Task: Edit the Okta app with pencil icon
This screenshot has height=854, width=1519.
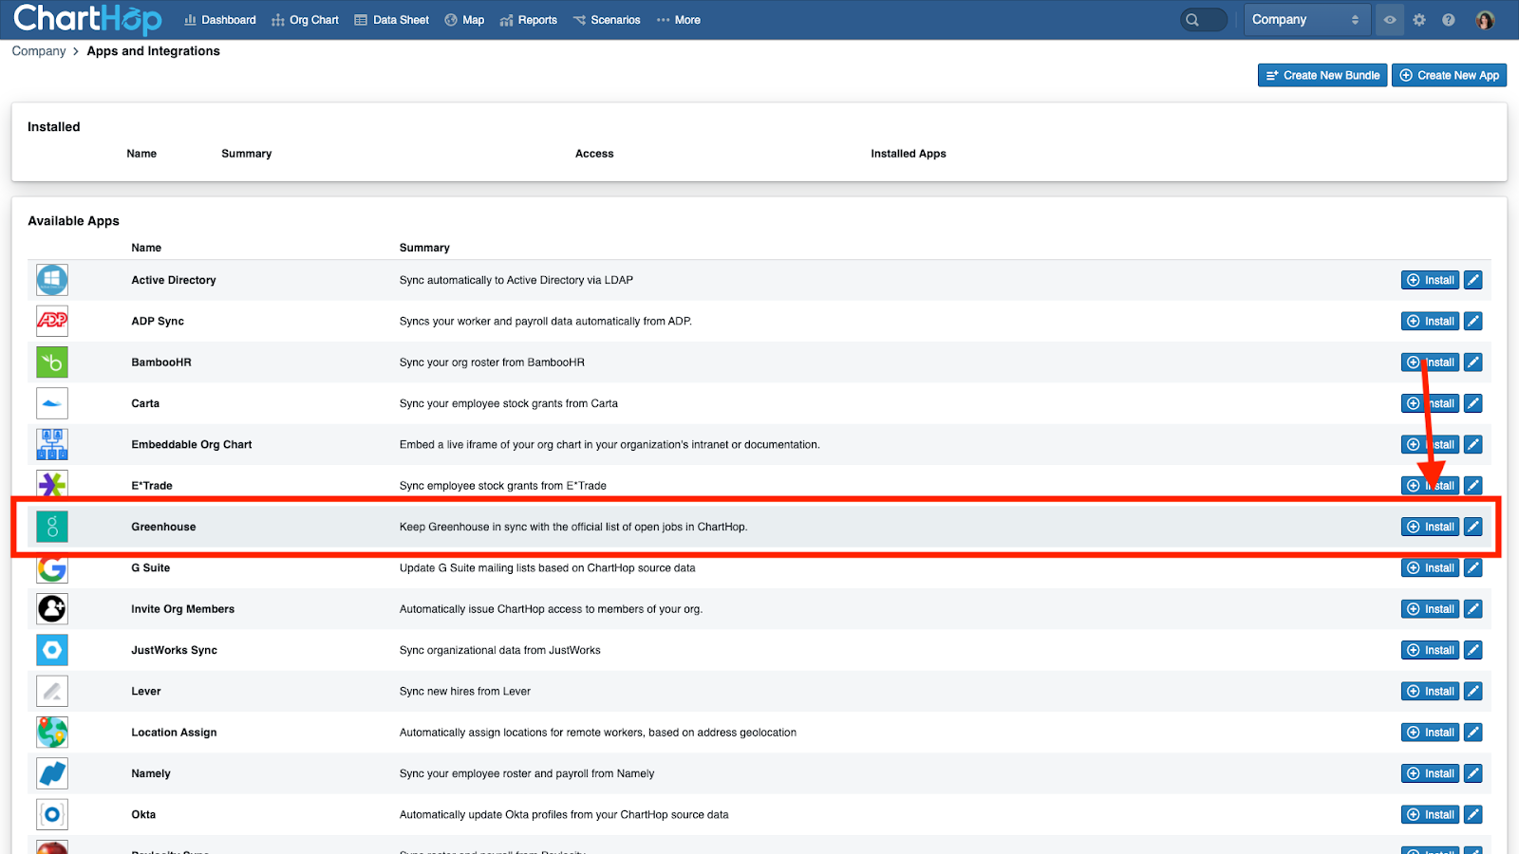Action: [x=1473, y=814]
